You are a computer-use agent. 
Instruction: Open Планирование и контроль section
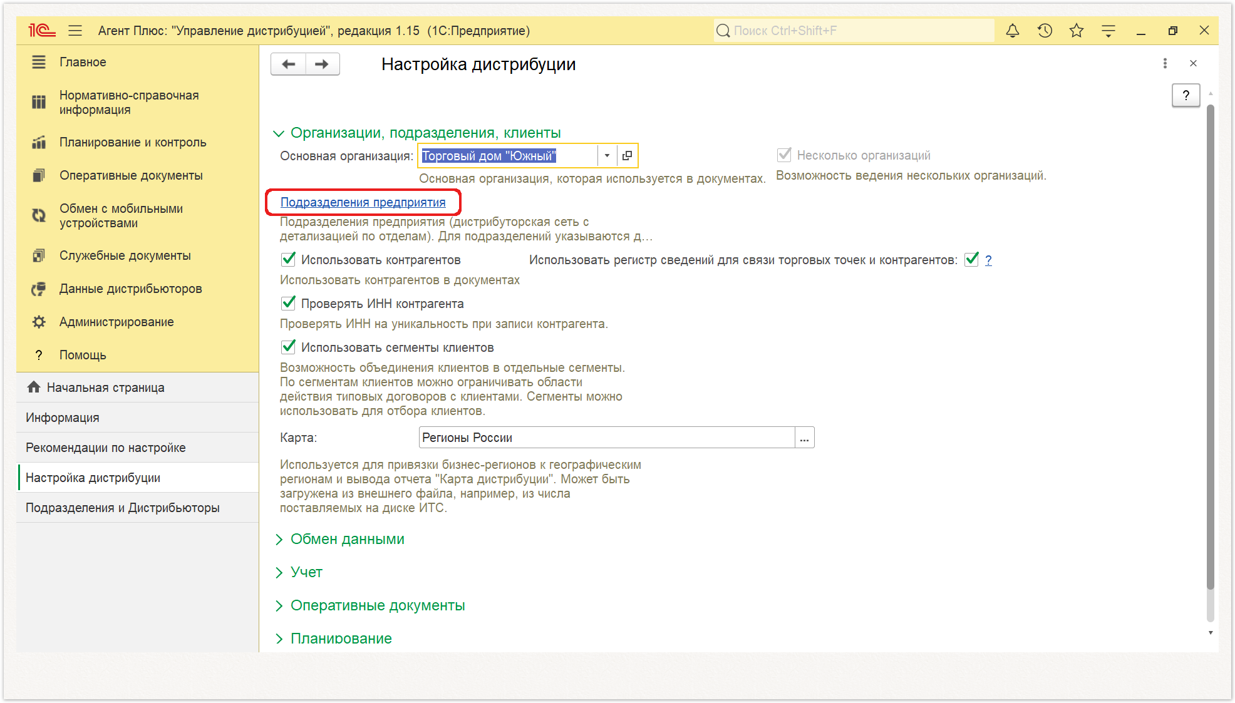pos(133,142)
